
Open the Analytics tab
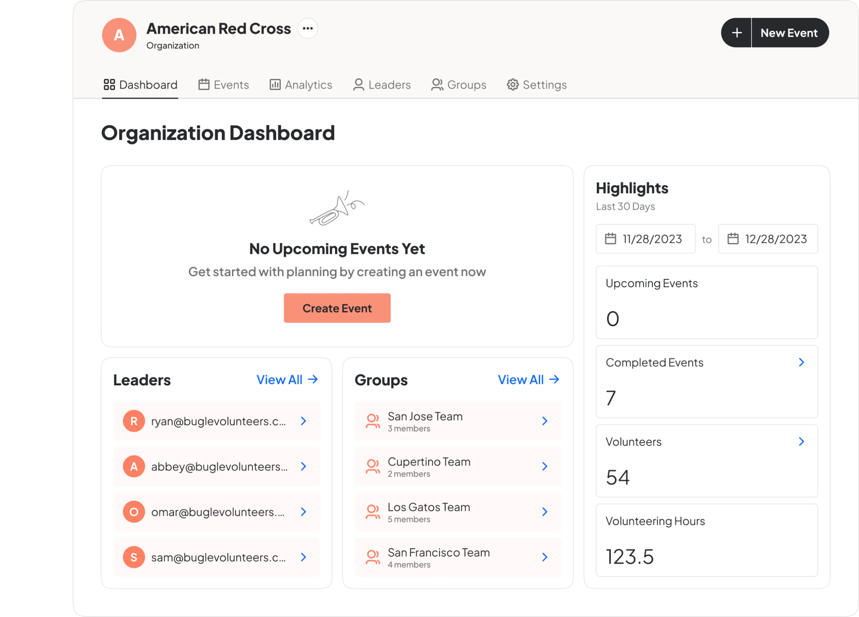coord(301,85)
